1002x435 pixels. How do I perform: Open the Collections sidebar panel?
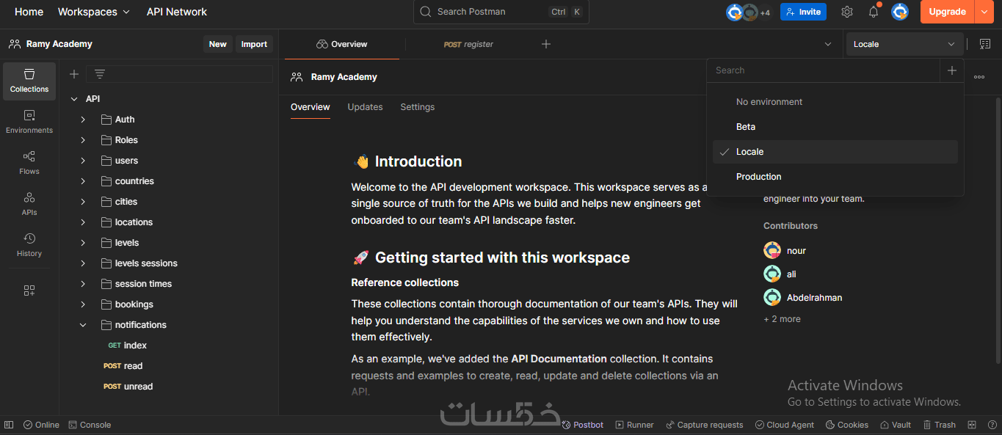(29, 81)
